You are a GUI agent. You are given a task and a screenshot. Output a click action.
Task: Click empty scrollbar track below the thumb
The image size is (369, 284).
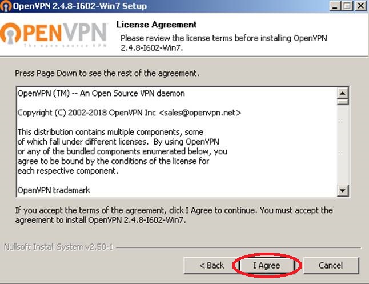coord(343,145)
